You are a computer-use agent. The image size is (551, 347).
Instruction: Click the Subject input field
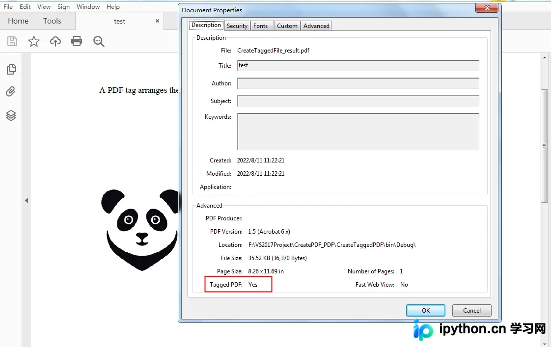coord(358,101)
